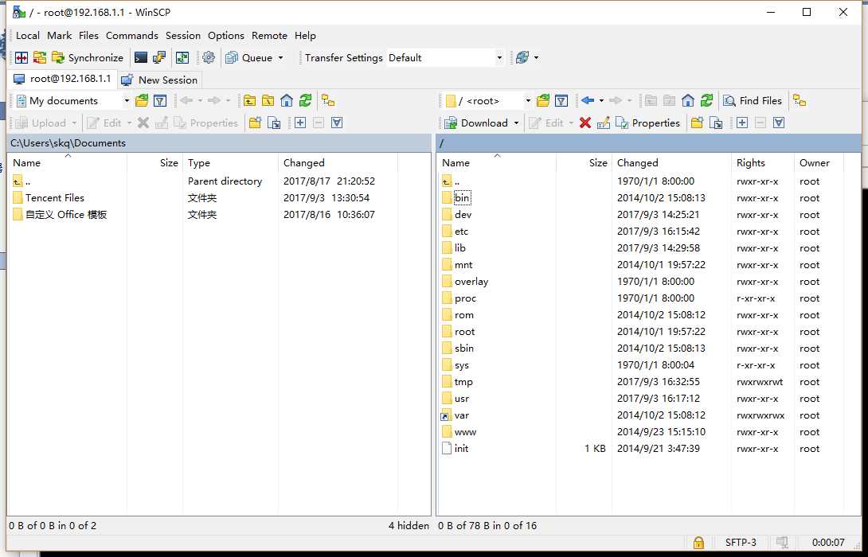Click local panel invert selection icon
This screenshot has height=557, width=868.
click(x=337, y=123)
